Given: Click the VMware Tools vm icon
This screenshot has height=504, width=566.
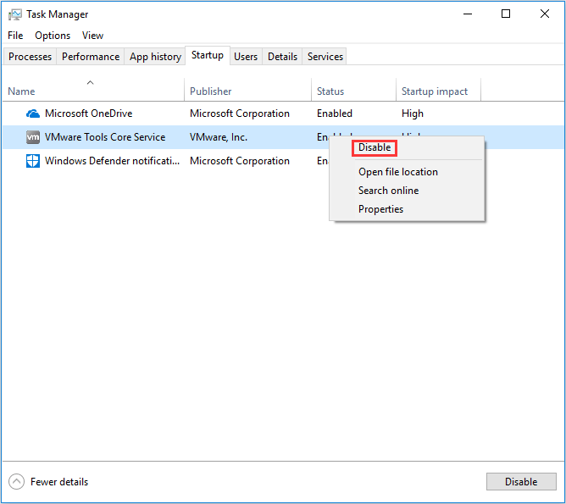Looking at the screenshot, I should coord(33,137).
